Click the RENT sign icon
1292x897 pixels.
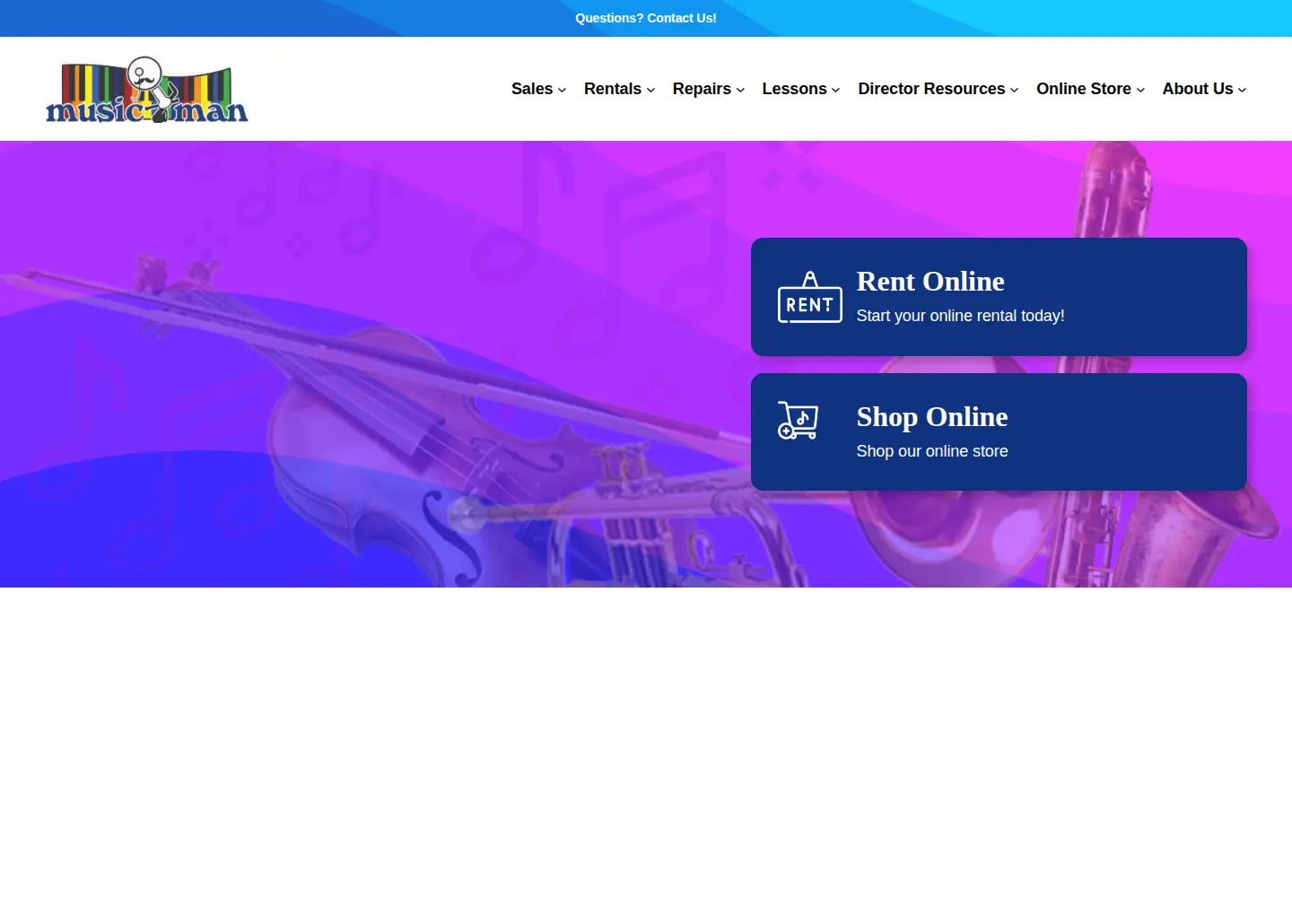pos(809,297)
